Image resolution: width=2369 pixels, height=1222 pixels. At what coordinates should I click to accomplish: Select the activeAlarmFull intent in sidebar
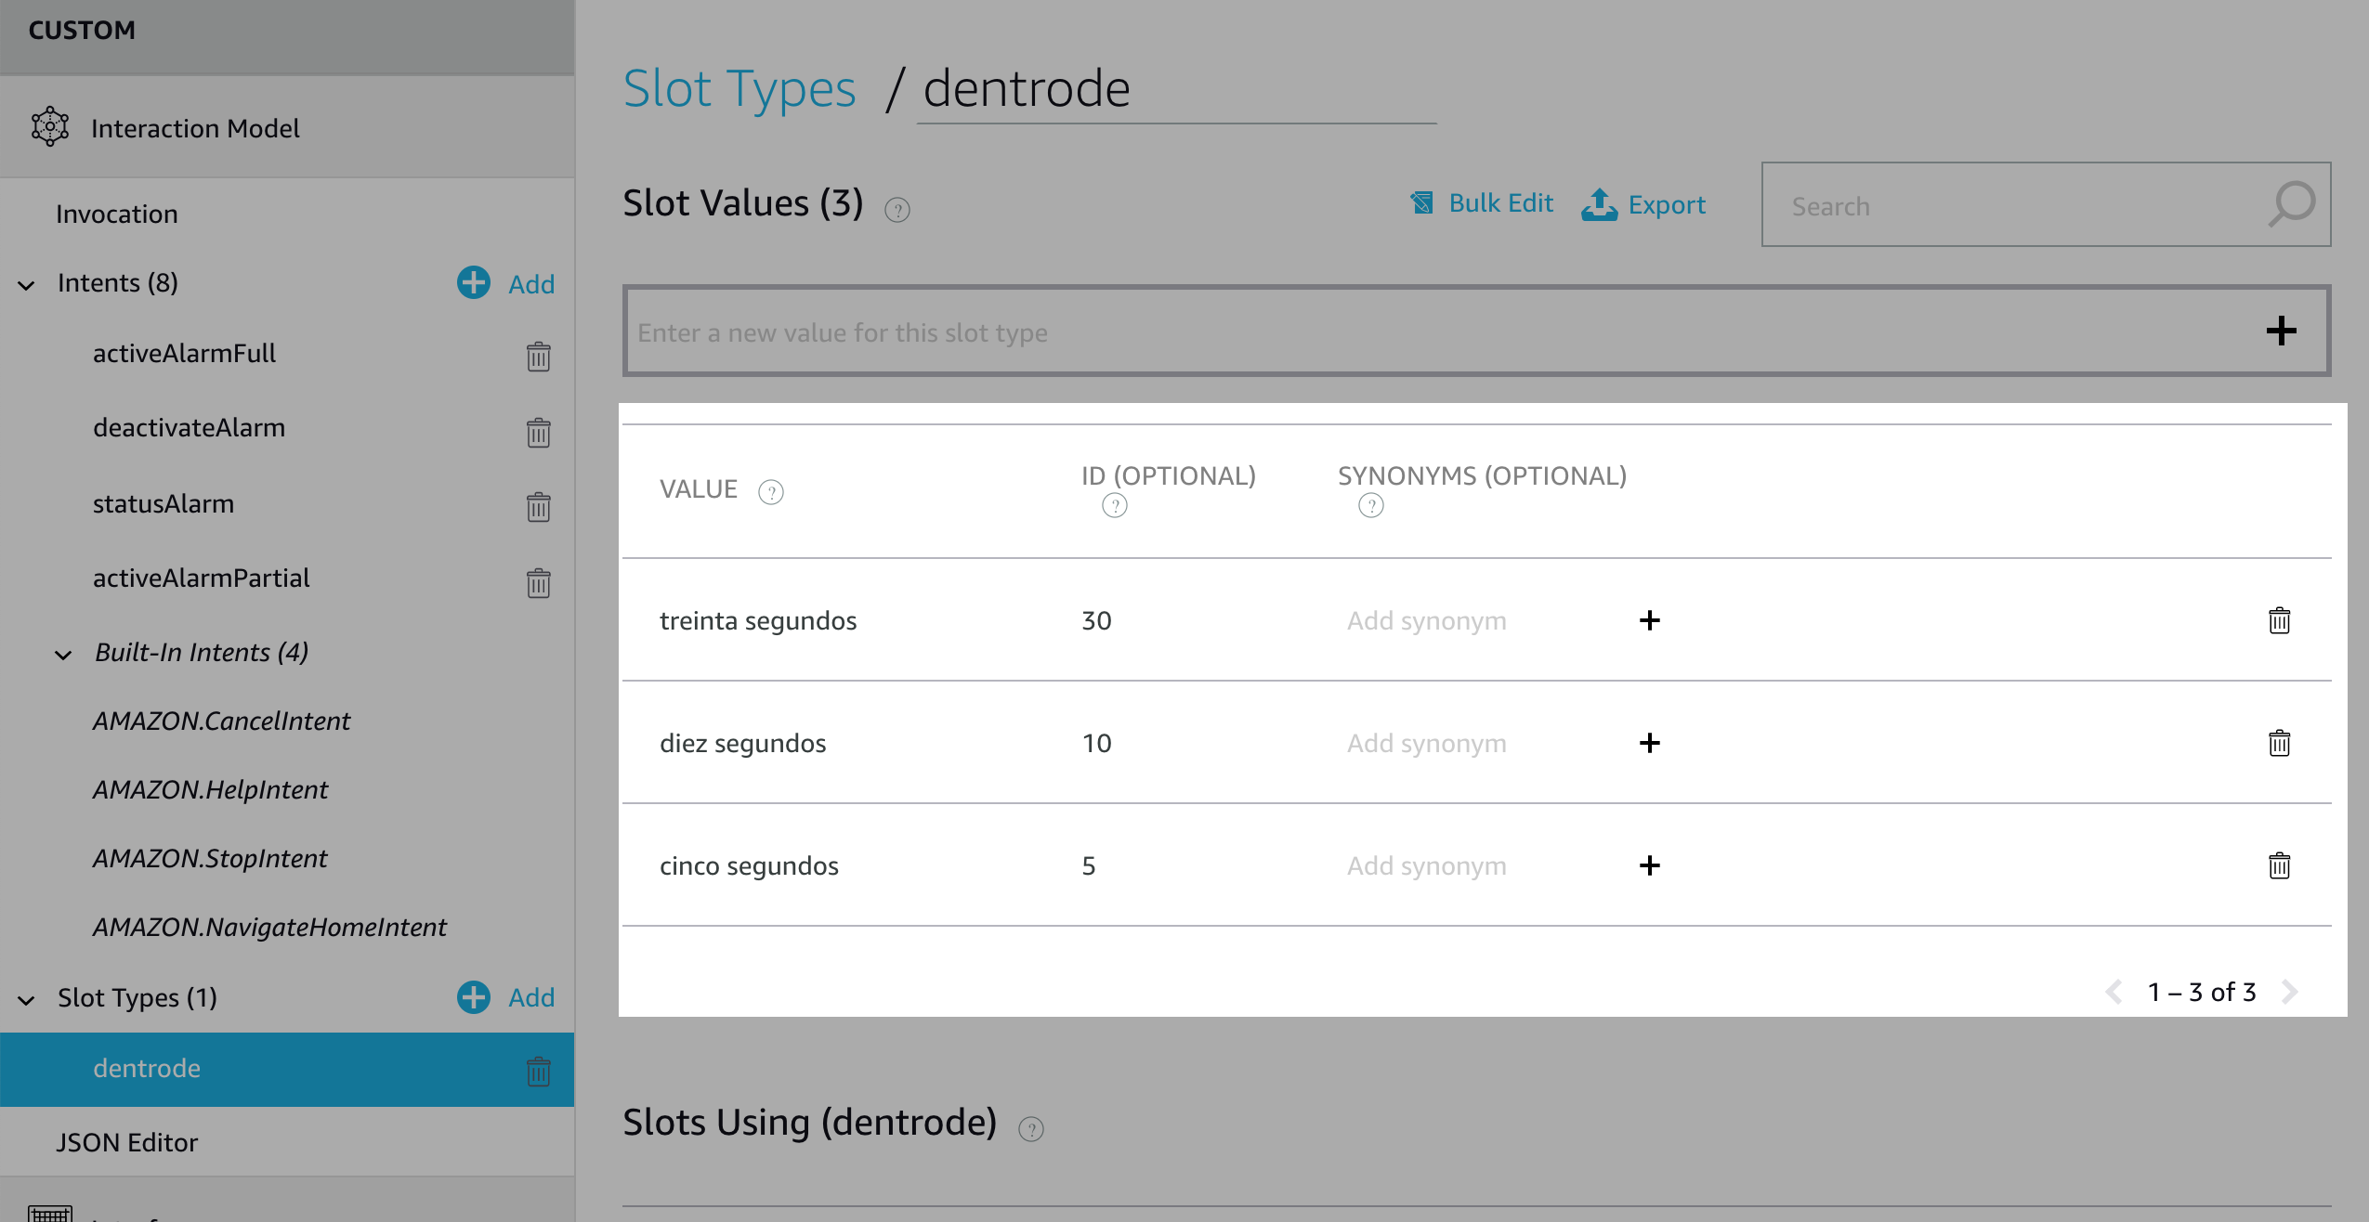point(184,352)
